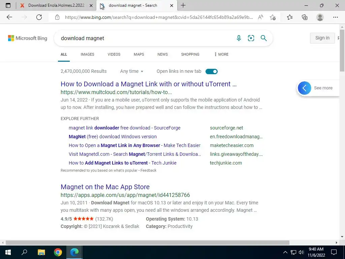View site information lock icon
345x259 pixels.
coord(57,17)
